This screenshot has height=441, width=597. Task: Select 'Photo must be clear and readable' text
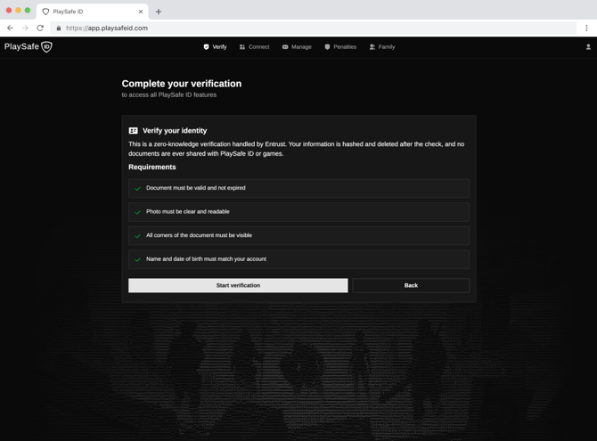click(188, 211)
